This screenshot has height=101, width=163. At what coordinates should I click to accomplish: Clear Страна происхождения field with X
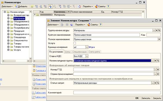[x=158, y=74]
